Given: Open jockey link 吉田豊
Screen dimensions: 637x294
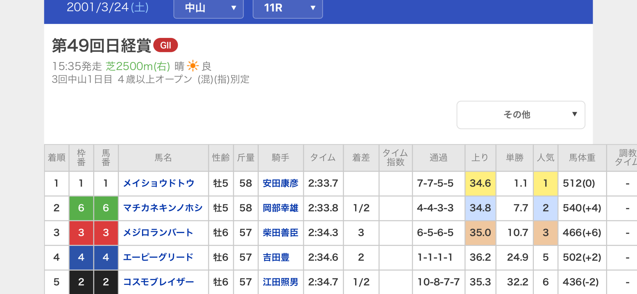Looking at the screenshot, I should [276, 257].
